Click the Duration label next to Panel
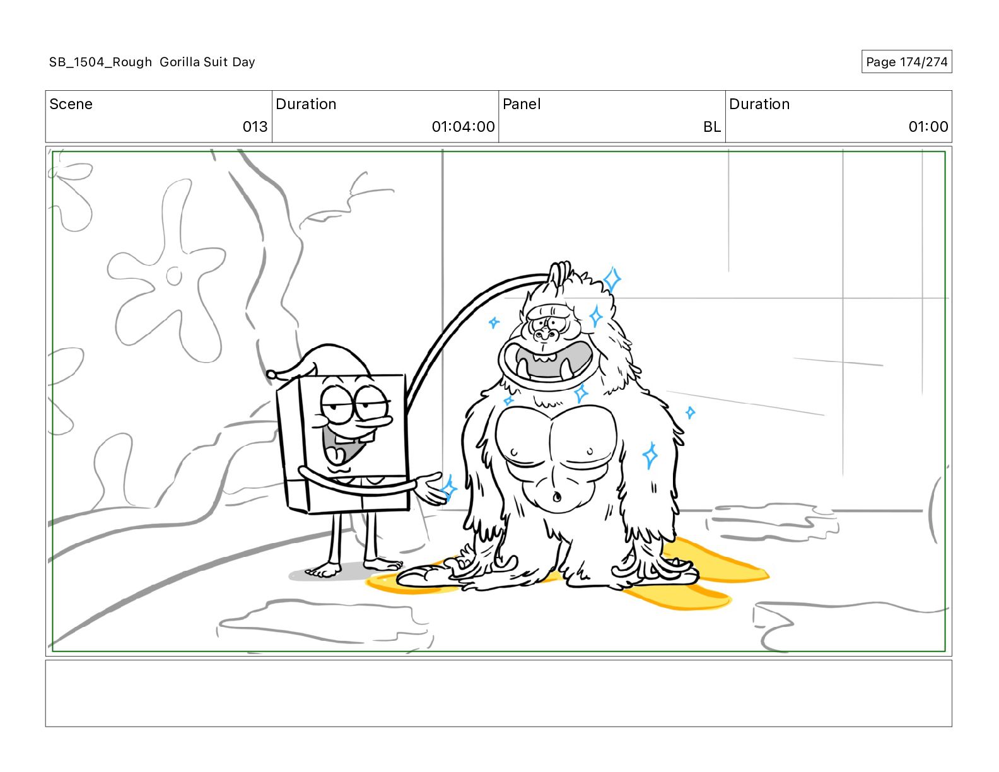 tap(759, 104)
